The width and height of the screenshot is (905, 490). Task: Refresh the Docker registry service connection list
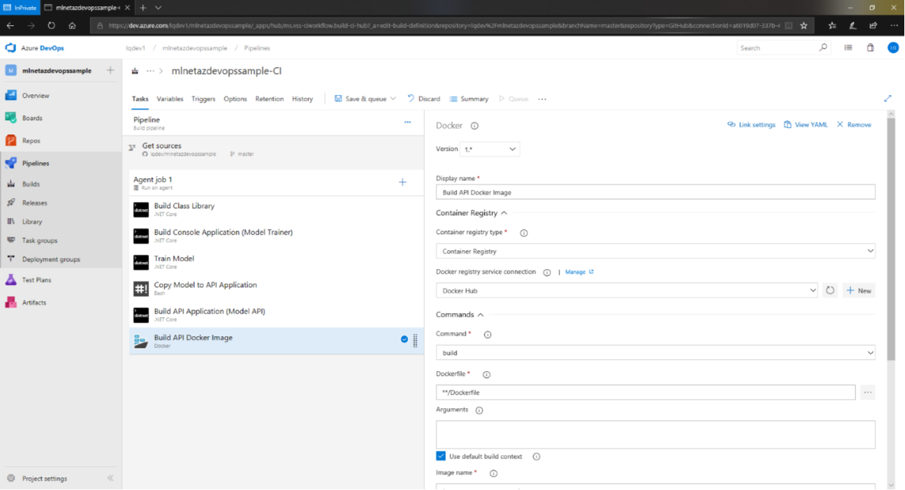(830, 290)
